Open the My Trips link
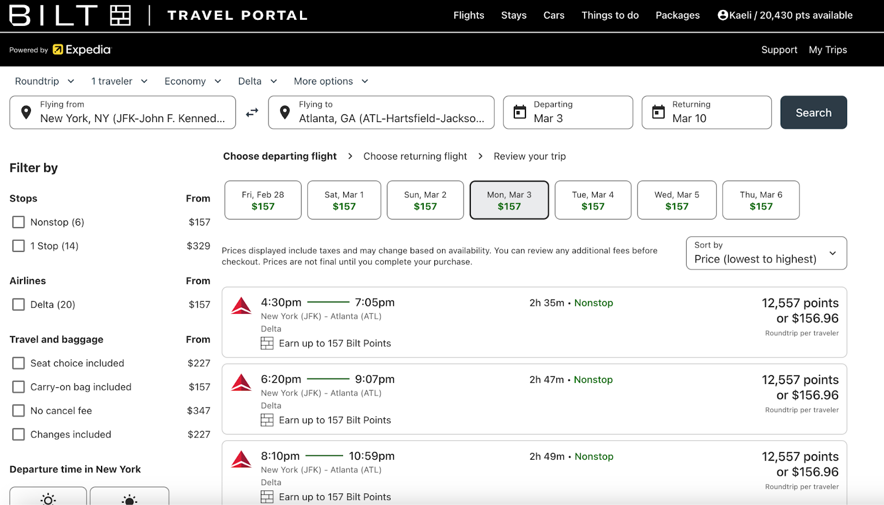Screen dimensions: 884x505 (828, 50)
